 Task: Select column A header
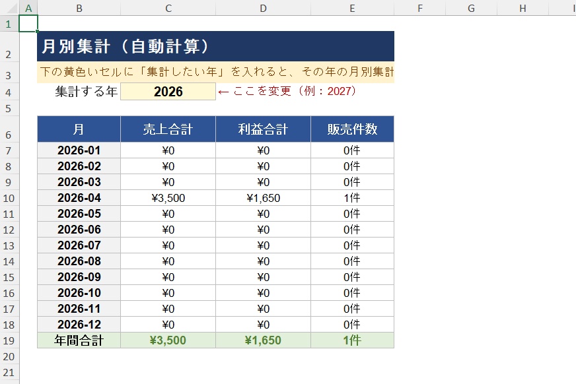click(x=28, y=8)
